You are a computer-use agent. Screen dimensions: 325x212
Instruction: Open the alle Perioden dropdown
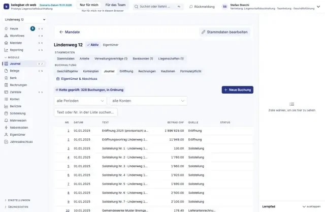tap(80, 101)
